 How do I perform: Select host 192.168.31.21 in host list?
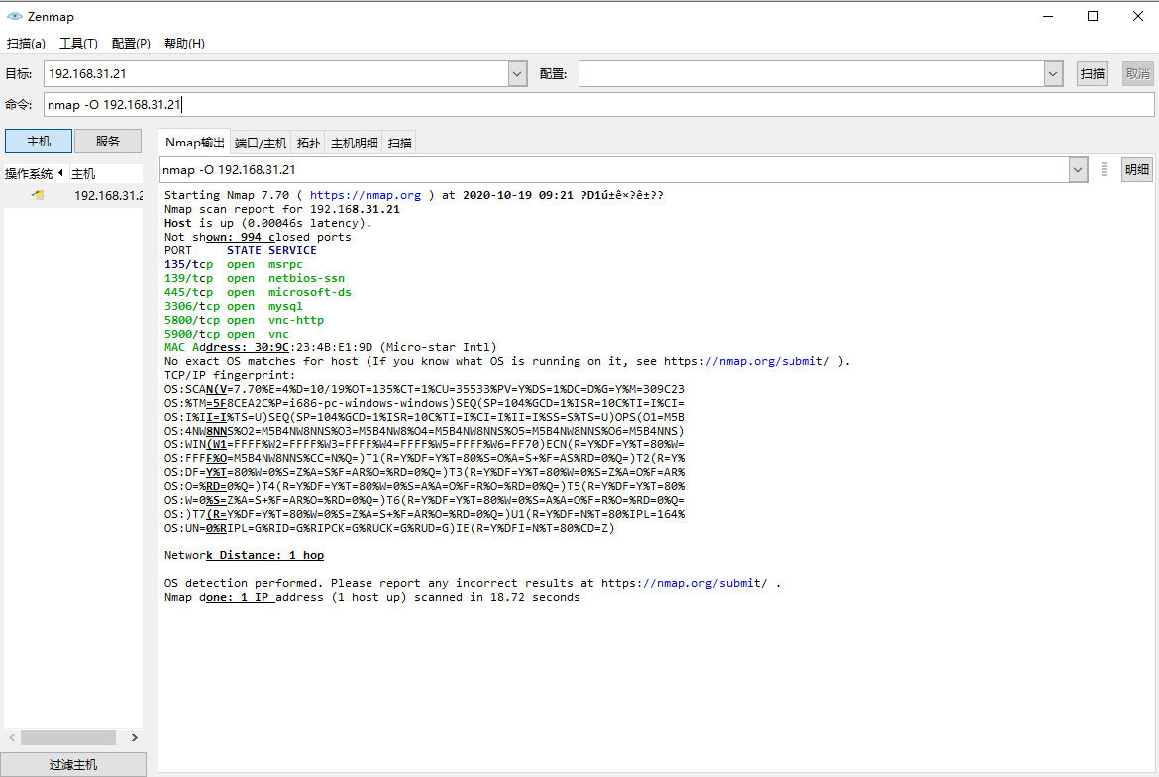(74, 196)
